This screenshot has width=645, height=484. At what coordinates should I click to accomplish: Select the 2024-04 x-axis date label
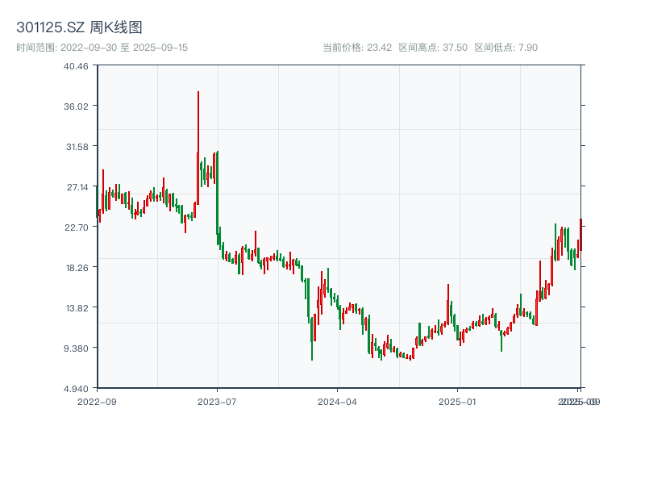tap(338, 401)
